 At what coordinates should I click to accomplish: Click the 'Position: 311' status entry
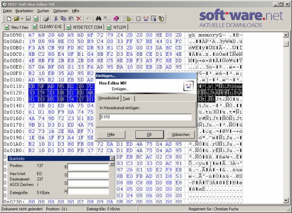pos(57,209)
